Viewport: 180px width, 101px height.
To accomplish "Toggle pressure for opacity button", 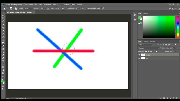I will 48,8.
